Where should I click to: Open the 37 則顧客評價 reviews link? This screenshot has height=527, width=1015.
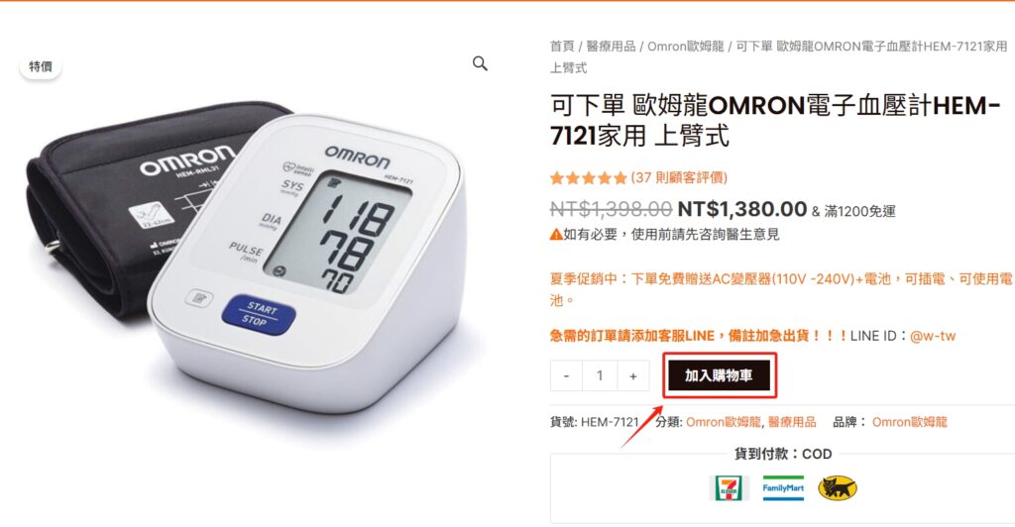(x=679, y=178)
